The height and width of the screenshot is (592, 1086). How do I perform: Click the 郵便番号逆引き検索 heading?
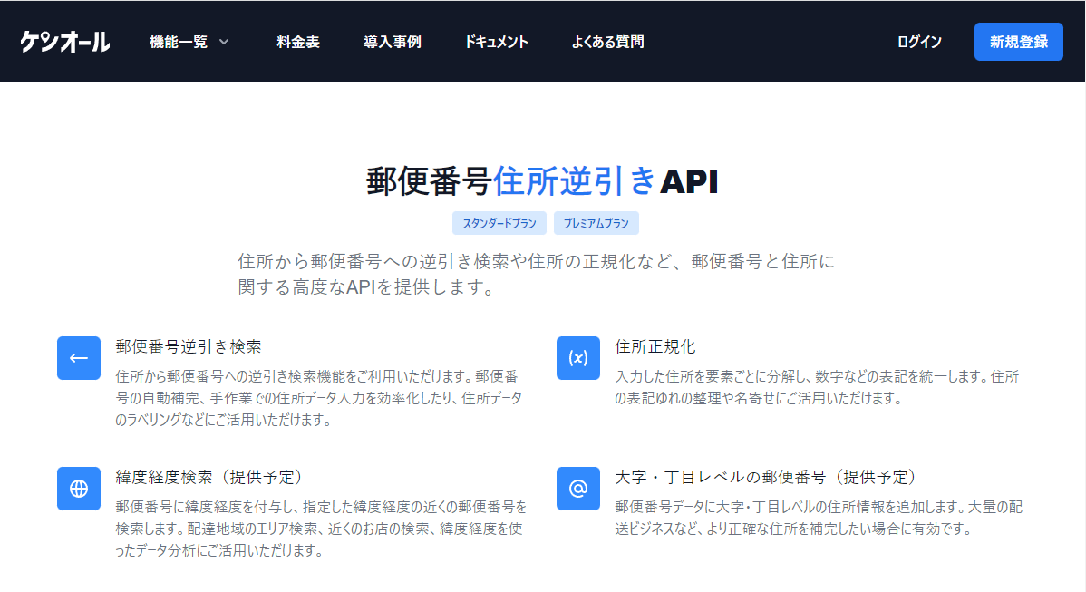(x=189, y=346)
